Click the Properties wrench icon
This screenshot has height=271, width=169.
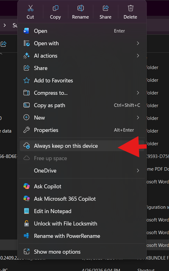click(x=26, y=130)
